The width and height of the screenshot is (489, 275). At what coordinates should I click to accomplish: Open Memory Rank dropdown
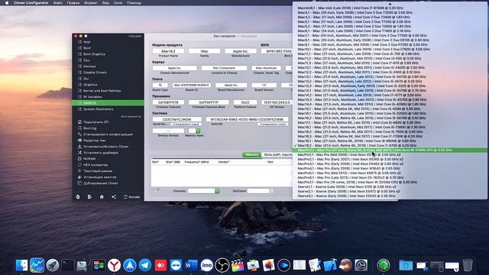click(195, 131)
